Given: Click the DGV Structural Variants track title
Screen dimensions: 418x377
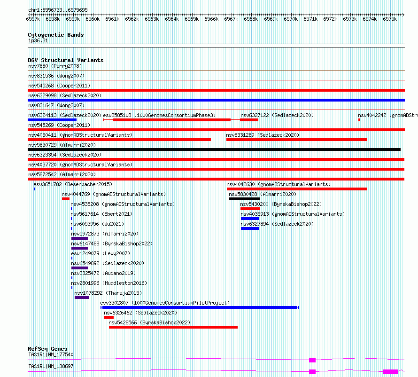Looking at the screenshot, I should click(x=66, y=60).
